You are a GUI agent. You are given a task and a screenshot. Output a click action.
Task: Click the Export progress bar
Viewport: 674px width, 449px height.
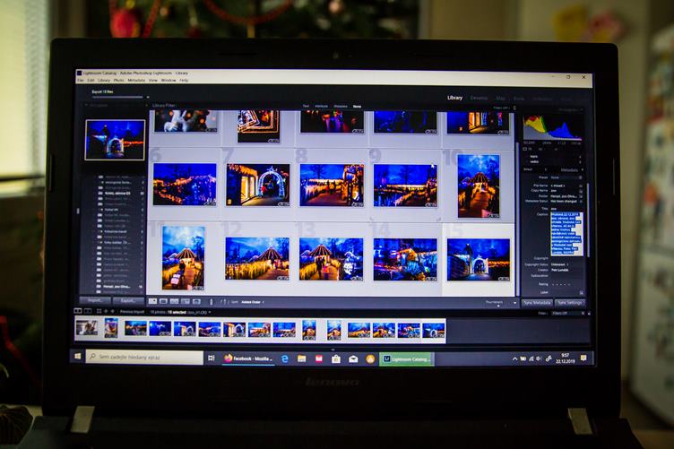[117, 97]
